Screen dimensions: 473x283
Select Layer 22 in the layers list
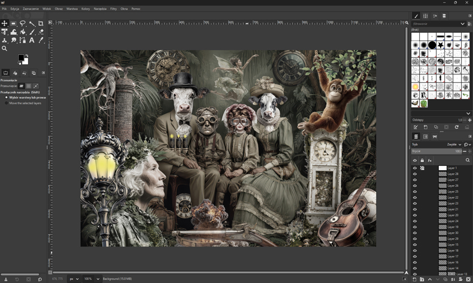(x=453, y=198)
